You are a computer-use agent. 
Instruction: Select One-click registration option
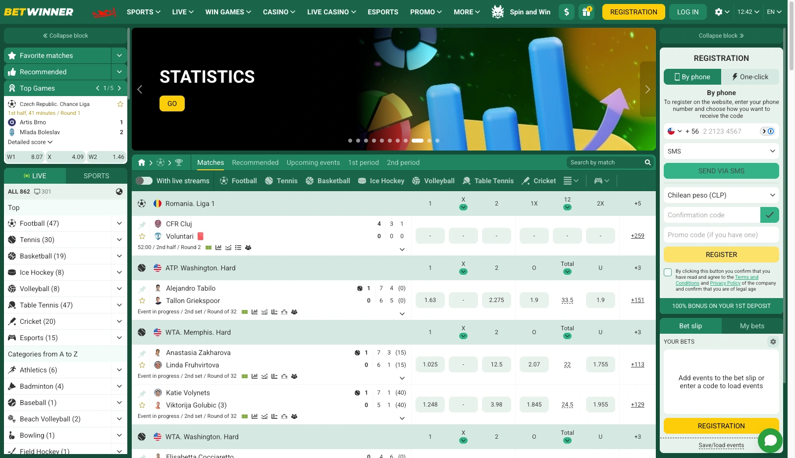[x=750, y=77]
